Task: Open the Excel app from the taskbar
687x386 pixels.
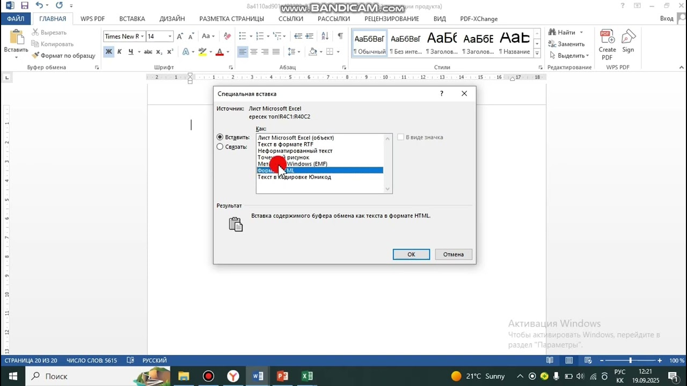Action: pyautogui.click(x=307, y=376)
